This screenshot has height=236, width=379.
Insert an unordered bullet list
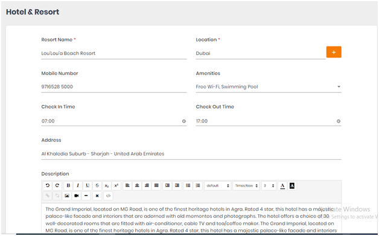pyautogui.click(x=188, y=185)
